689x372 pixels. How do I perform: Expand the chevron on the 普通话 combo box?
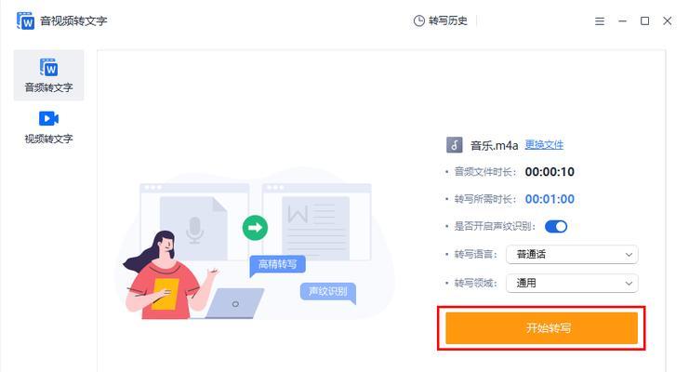[x=629, y=255]
